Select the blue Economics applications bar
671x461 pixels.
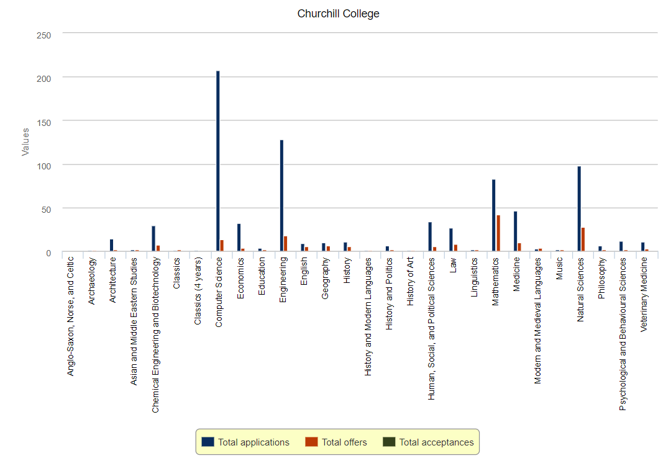click(239, 238)
